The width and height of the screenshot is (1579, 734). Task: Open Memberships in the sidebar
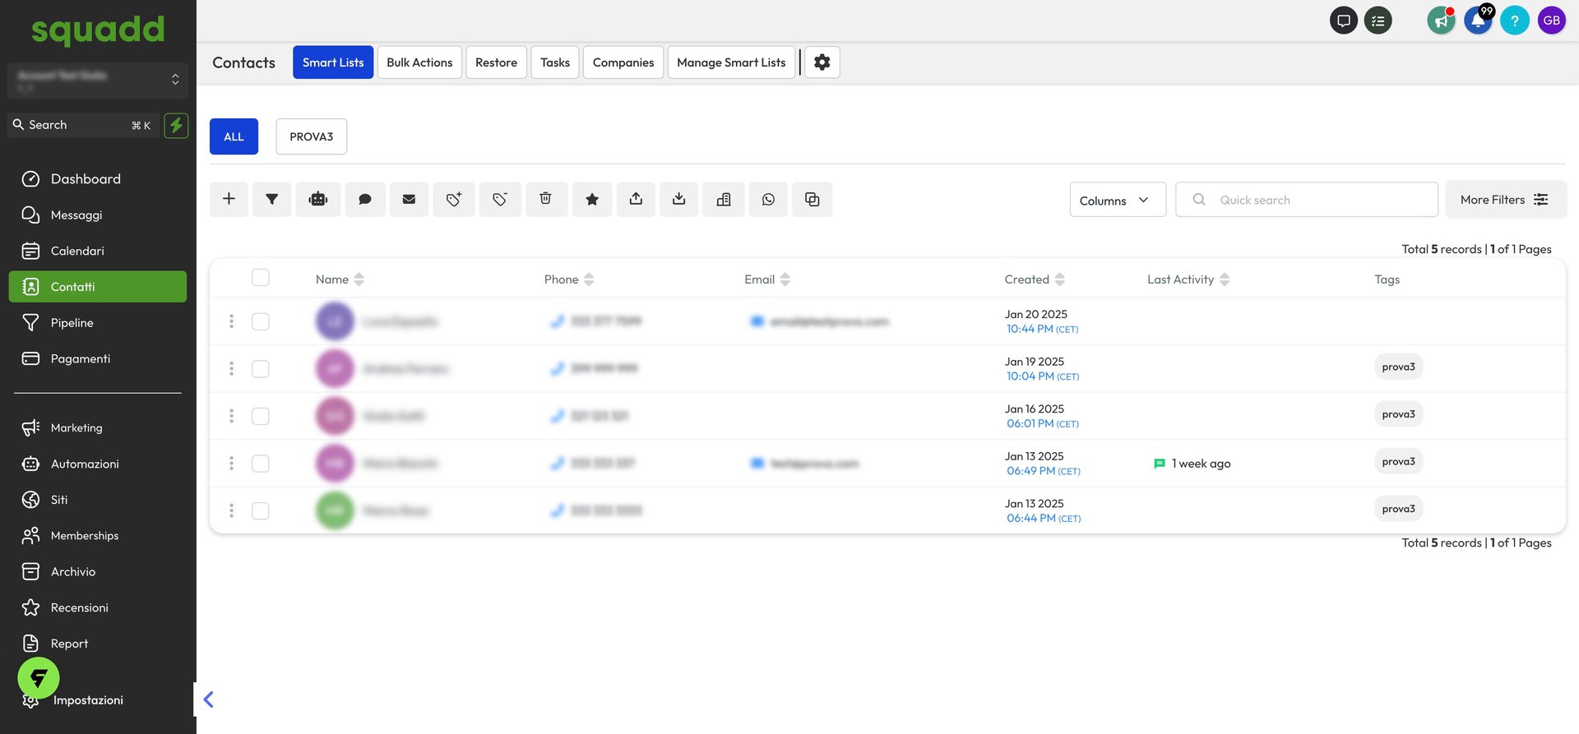(x=98, y=536)
